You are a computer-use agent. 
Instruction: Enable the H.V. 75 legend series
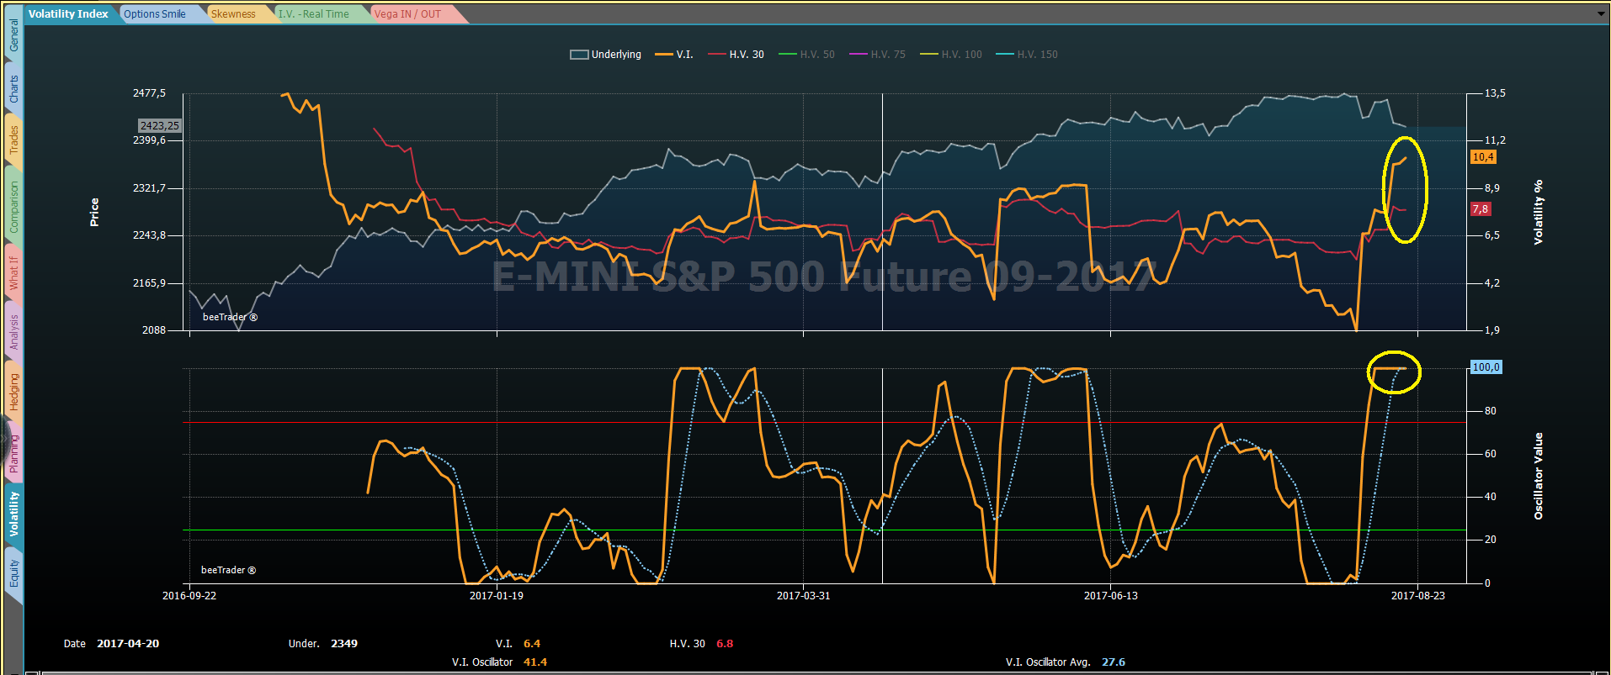coord(878,55)
